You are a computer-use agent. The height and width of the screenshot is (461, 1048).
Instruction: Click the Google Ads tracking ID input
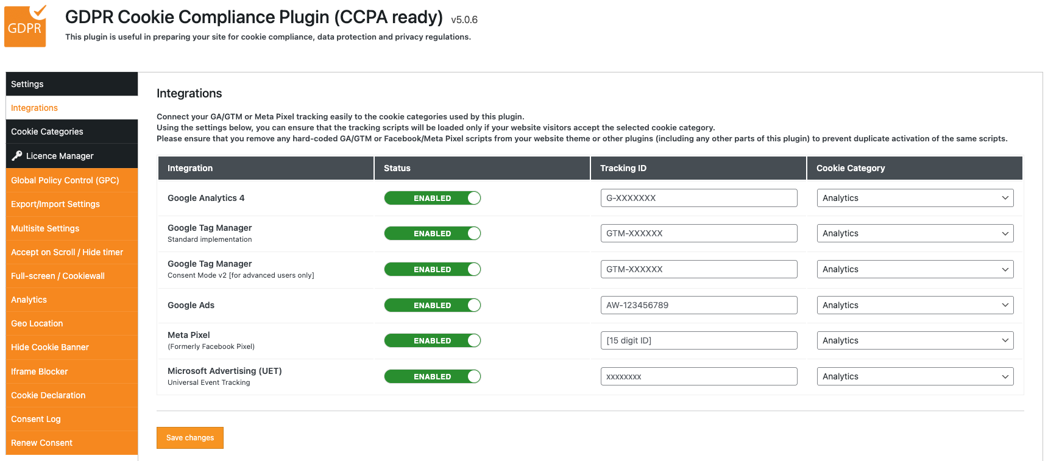pos(698,305)
